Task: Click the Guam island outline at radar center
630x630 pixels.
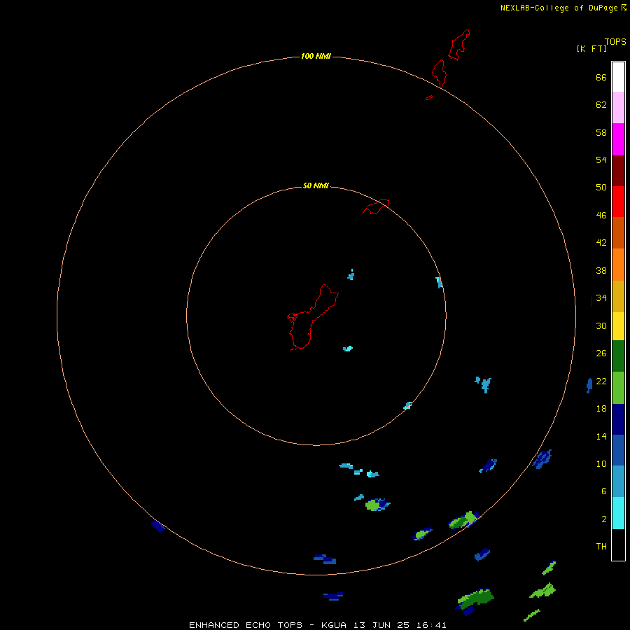Action: point(313,317)
